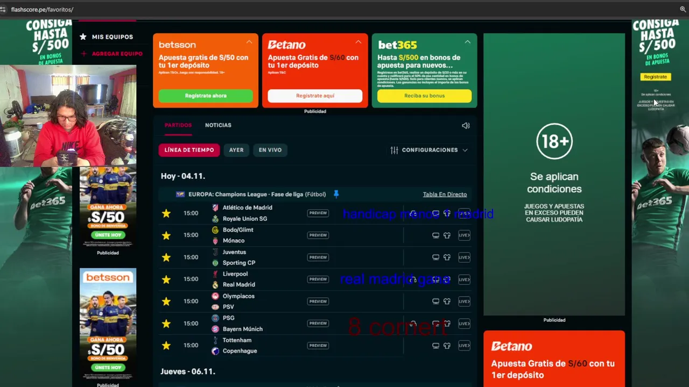689x387 pixels.
Task: Select the En Vivo filter
Action: click(x=270, y=150)
